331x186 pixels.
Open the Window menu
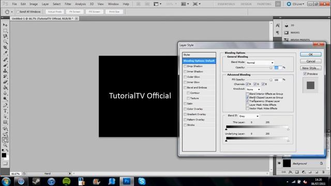coord(113,4)
